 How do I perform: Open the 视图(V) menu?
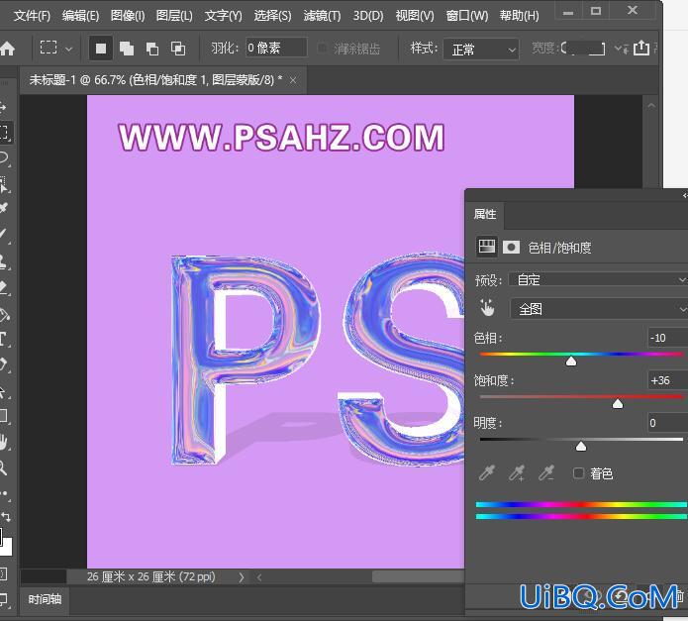(x=415, y=16)
